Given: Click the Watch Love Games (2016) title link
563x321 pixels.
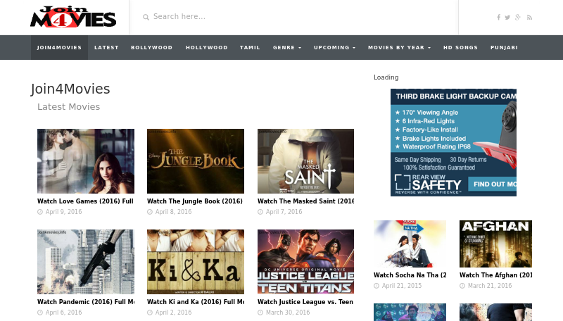Looking at the screenshot, I should point(85,201).
